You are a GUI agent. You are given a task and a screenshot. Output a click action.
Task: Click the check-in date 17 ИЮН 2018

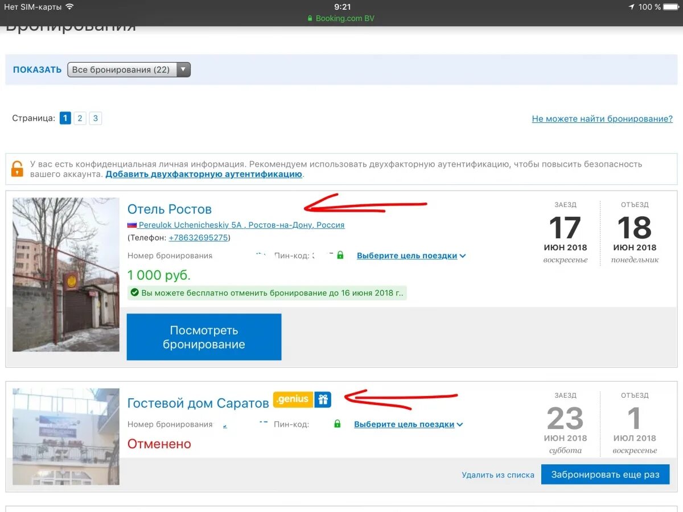(565, 233)
